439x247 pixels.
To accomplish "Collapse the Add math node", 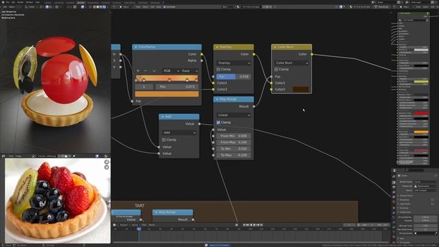I will click(163, 117).
